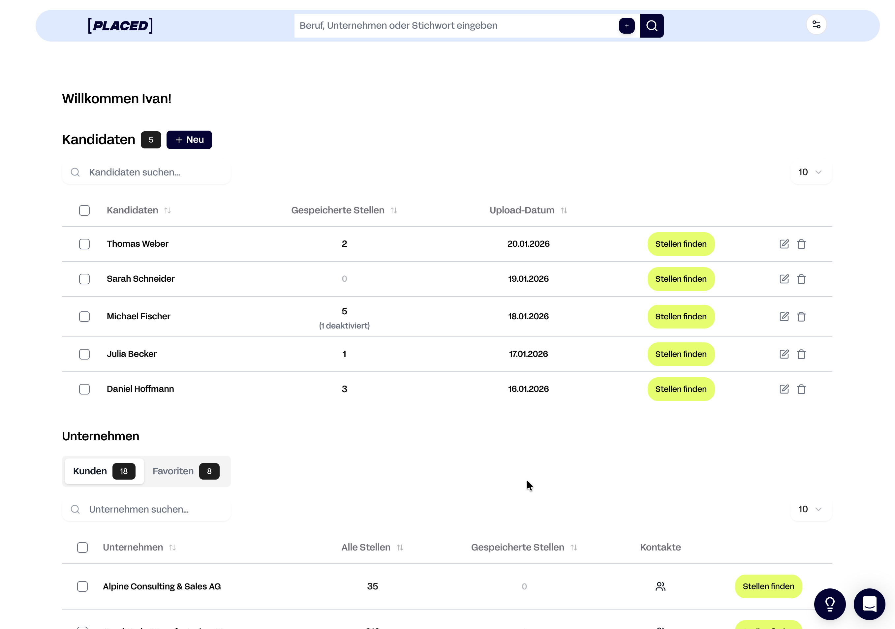Expand the companies per-page selector showing 10

[810, 509]
